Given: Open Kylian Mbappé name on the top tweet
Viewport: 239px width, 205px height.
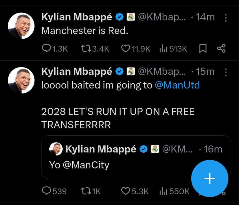Looking at the screenshot, I should [77, 17].
